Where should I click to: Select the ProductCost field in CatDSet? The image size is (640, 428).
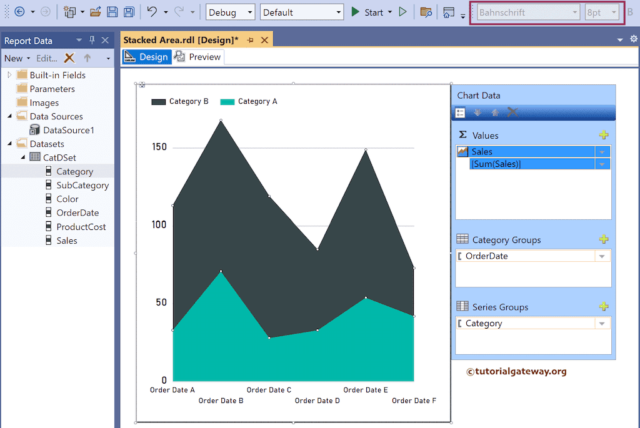[81, 227]
